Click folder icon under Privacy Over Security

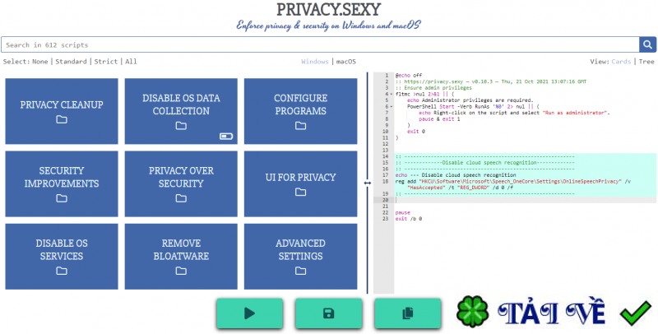click(181, 198)
